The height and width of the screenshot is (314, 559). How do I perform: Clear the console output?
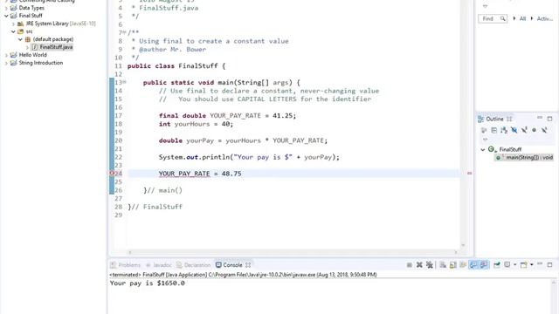click(443, 265)
